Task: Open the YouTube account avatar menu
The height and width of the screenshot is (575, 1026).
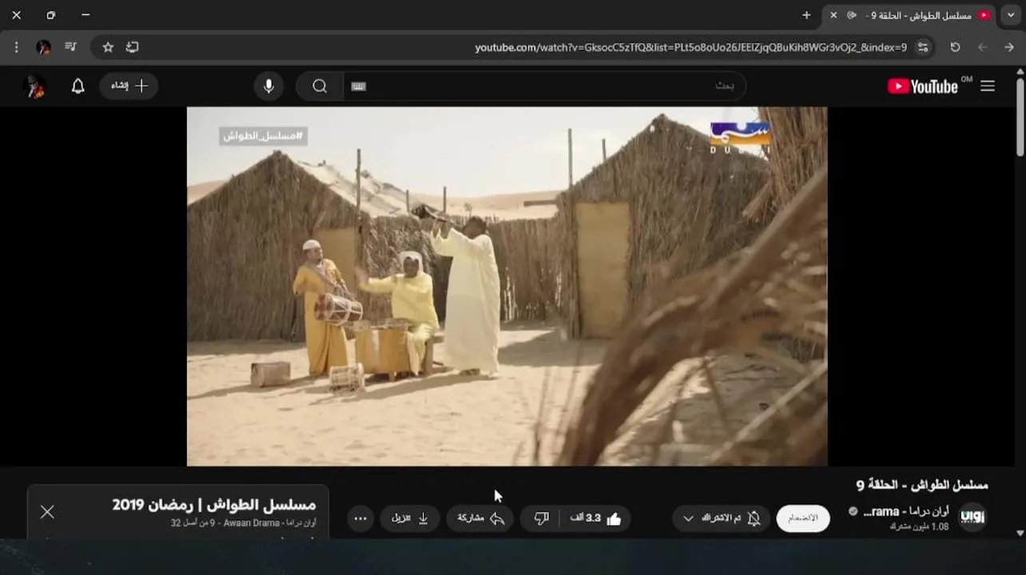Action: point(34,86)
